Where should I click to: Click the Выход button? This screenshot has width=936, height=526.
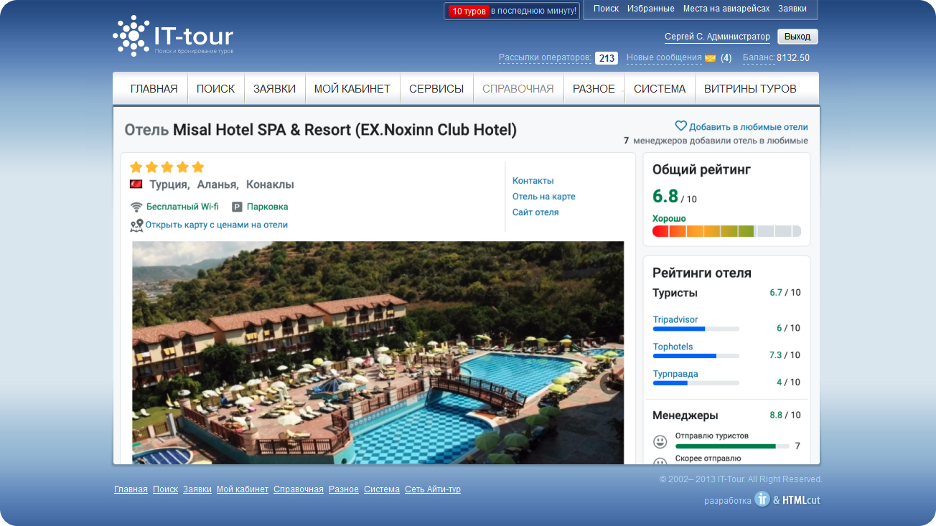pyautogui.click(x=797, y=37)
